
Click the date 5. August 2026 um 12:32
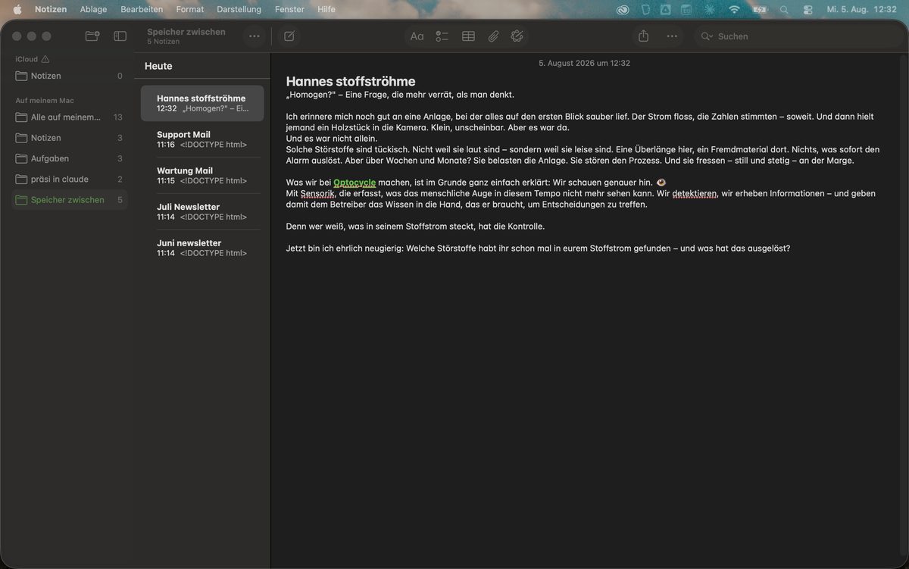point(584,64)
